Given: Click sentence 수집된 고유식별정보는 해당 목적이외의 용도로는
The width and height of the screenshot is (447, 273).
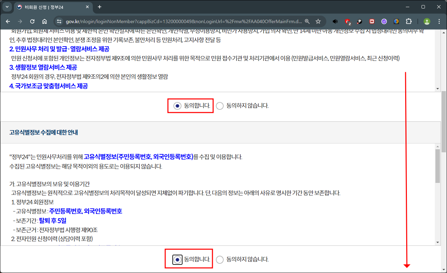Looking at the screenshot, I should coord(86,167).
